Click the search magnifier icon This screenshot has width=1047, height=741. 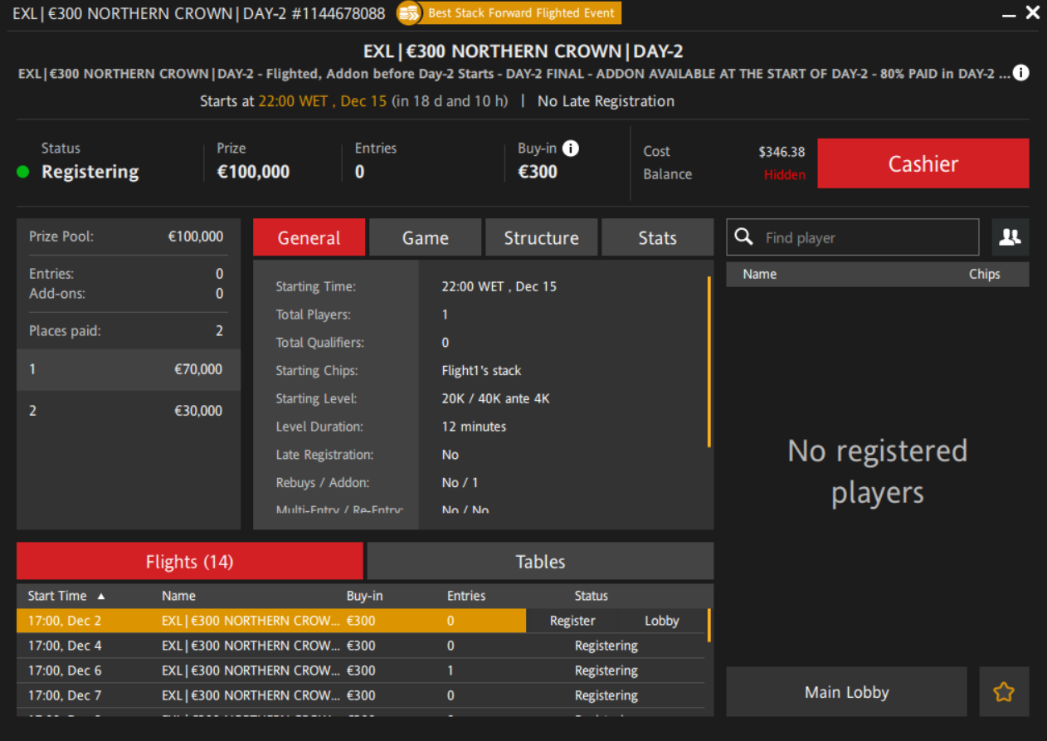pos(744,237)
